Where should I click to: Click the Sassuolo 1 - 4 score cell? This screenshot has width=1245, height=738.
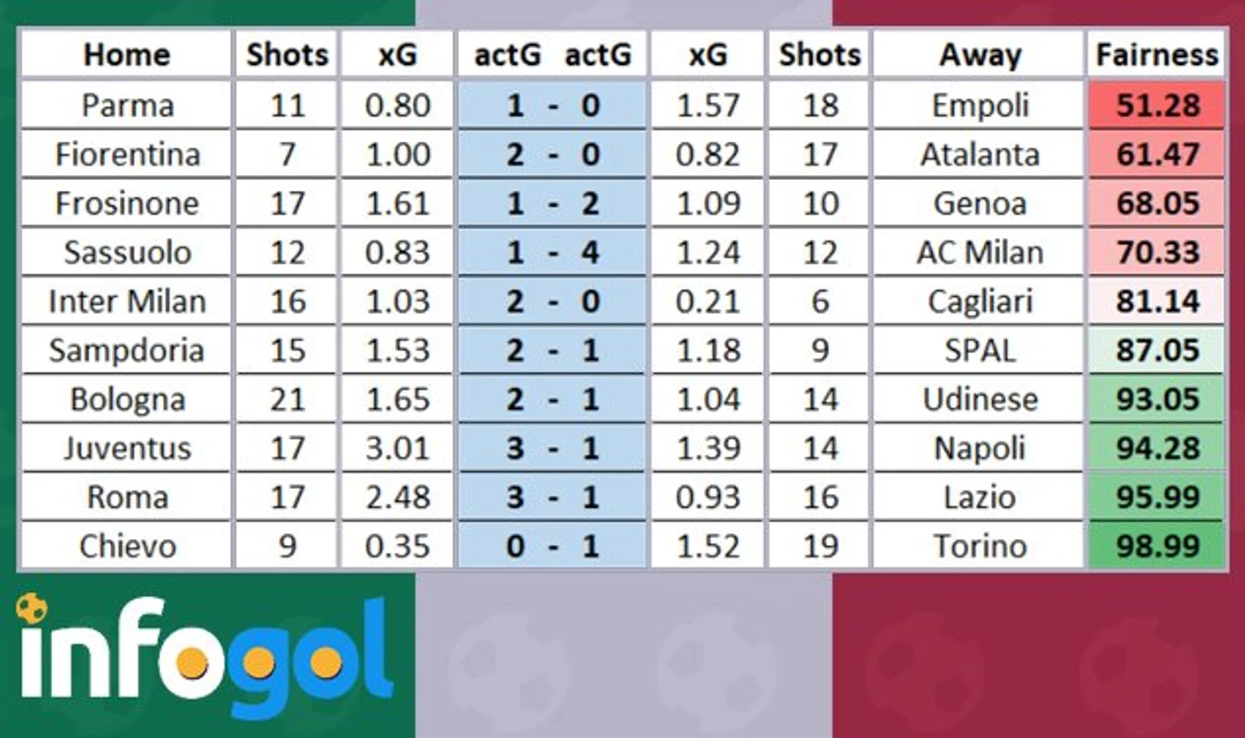pos(552,253)
